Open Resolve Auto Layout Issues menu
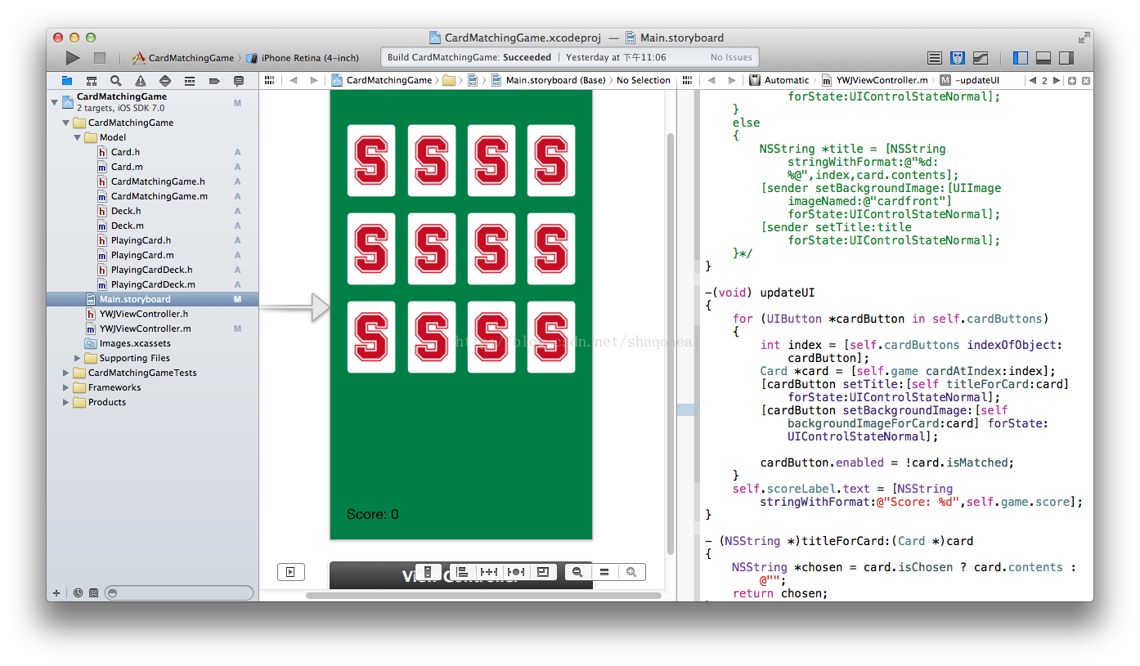 click(516, 572)
